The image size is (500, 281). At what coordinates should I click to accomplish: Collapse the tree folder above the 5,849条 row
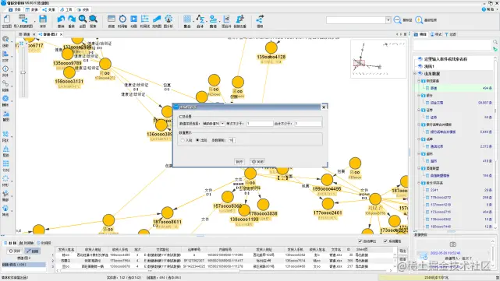point(419,125)
